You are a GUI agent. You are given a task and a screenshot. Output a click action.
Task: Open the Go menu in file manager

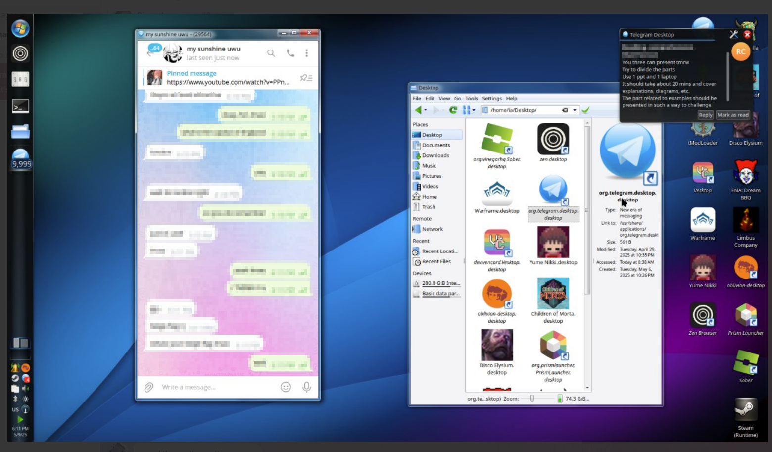click(x=458, y=99)
